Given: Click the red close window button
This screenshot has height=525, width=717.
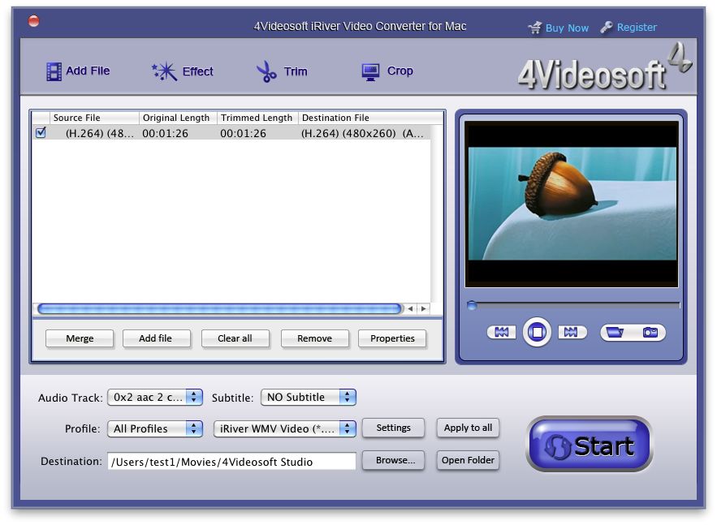Looking at the screenshot, I should [34, 21].
